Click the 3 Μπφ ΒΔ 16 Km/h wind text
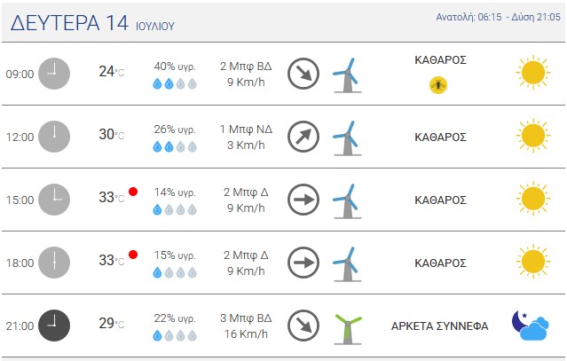Screen dimensions: 567x361 pos(246,326)
